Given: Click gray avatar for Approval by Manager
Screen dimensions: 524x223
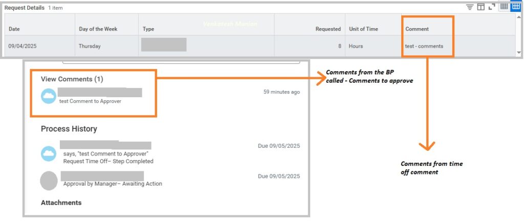Looking at the screenshot, I should pos(49,180).
